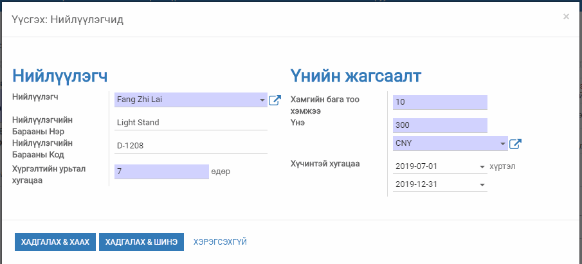Open external link beside CNY currency
Image resolution: width=582 pixels, height=264 pixels.
pos(514,144)
